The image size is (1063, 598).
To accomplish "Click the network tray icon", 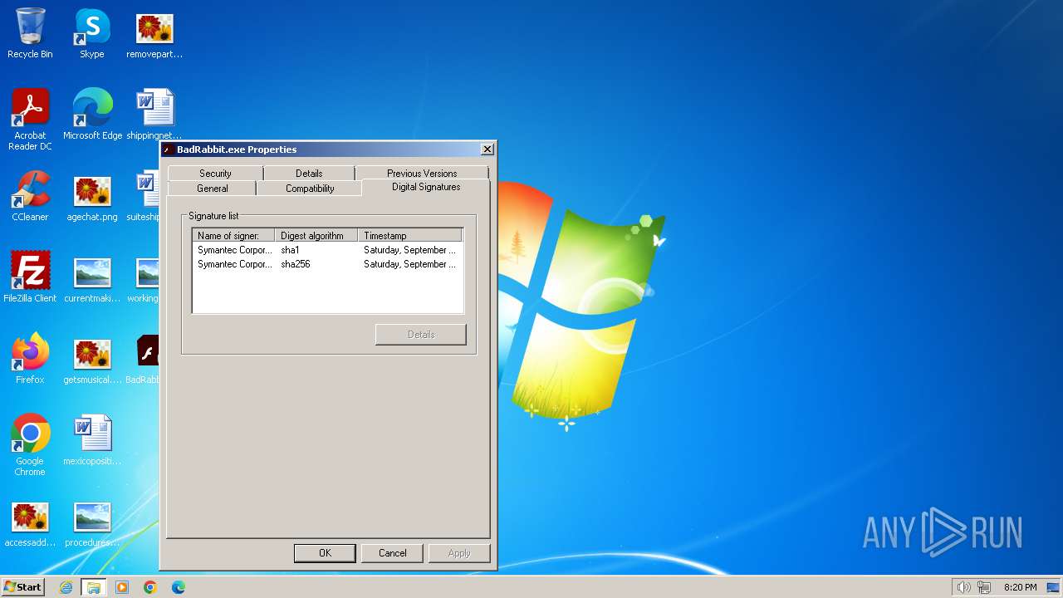I will pos(984,587).
